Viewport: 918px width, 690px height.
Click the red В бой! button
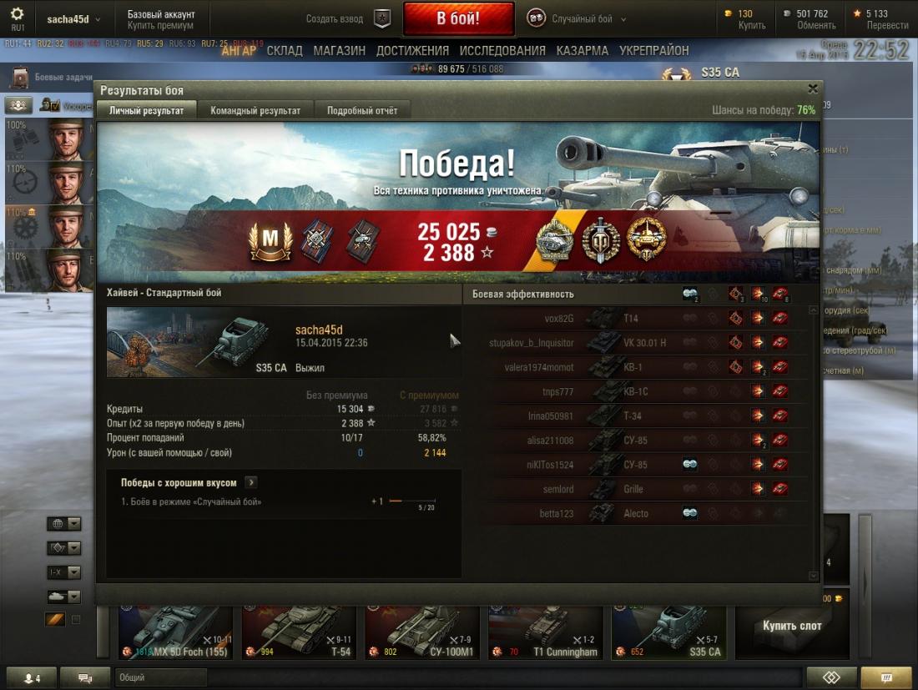pyautogui.click(x=458, y=18)
